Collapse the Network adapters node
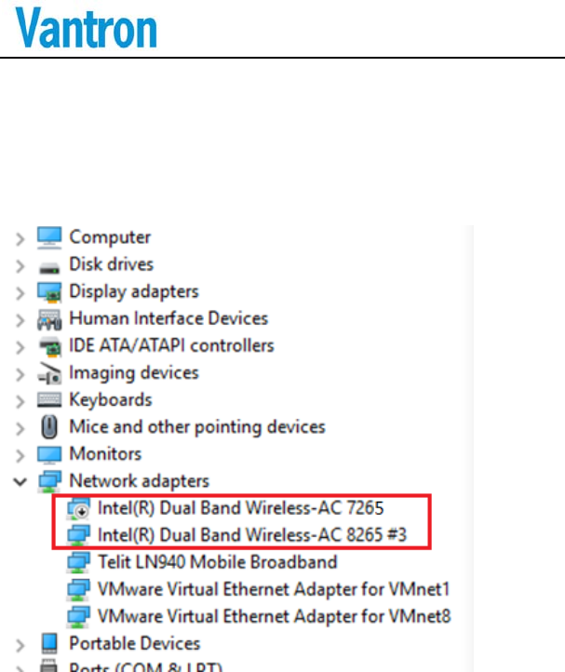 (20, 482)
